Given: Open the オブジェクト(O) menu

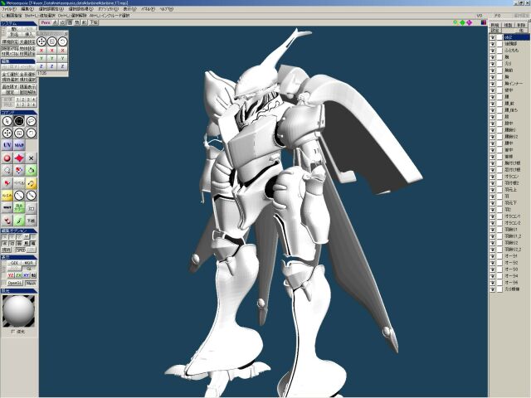Looking at the screenshot, I should click(x=108, y=9).
